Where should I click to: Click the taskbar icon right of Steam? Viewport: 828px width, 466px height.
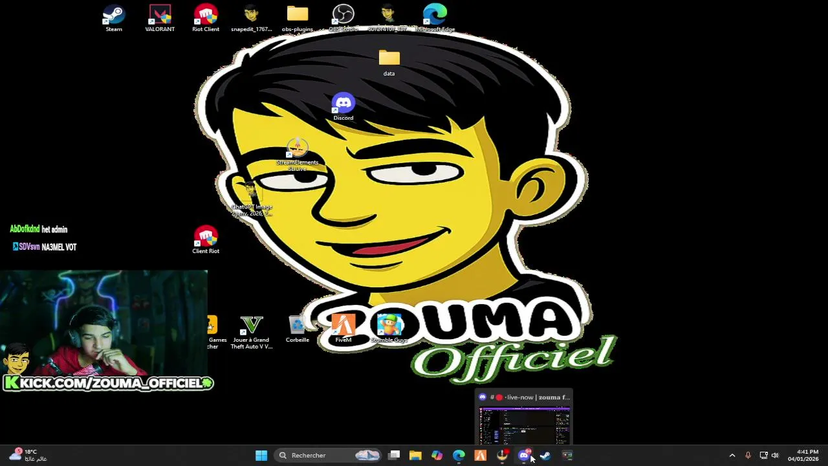(567, 456)
